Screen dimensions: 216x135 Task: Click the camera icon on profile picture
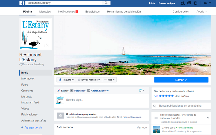(x=47, y=45)
